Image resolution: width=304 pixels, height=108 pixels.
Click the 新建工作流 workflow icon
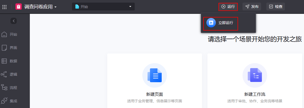click(x=255, y=75)
